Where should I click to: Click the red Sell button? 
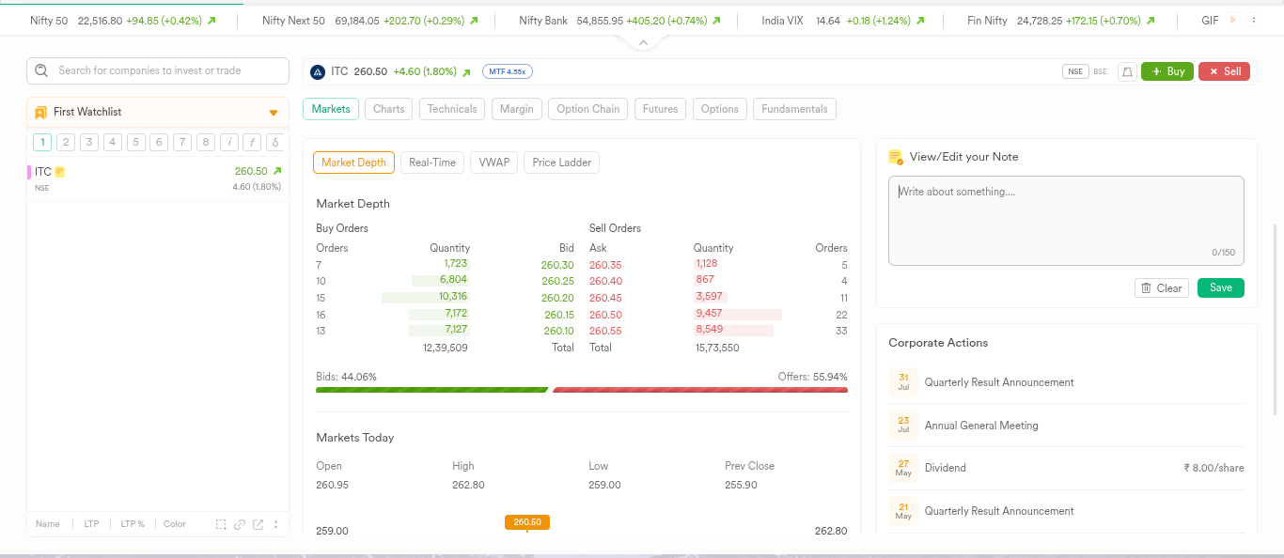pos(1224,71)
